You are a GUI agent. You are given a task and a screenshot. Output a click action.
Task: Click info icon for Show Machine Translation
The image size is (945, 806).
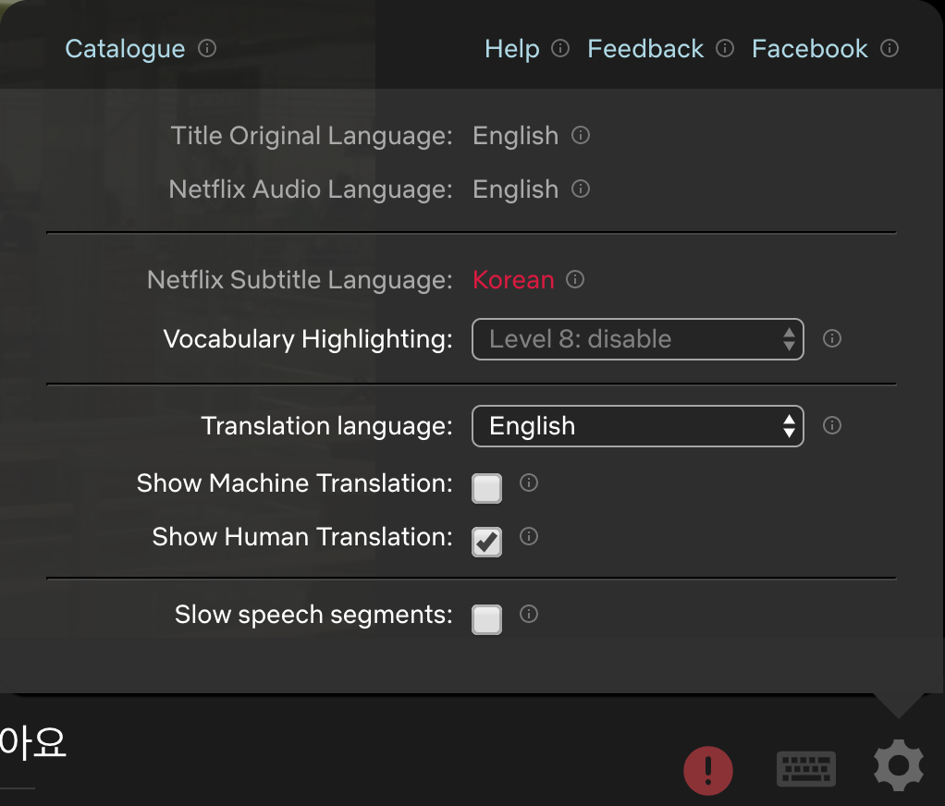pyautogui.click(x=529, y=482)
